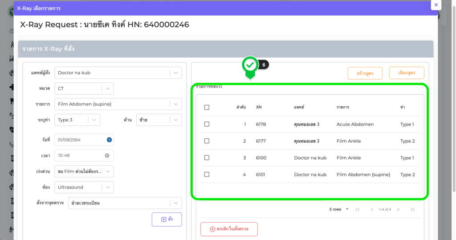Click the green checkmark step marker
The width and height of the screenshot is (456, 240).
click(250, 65)
